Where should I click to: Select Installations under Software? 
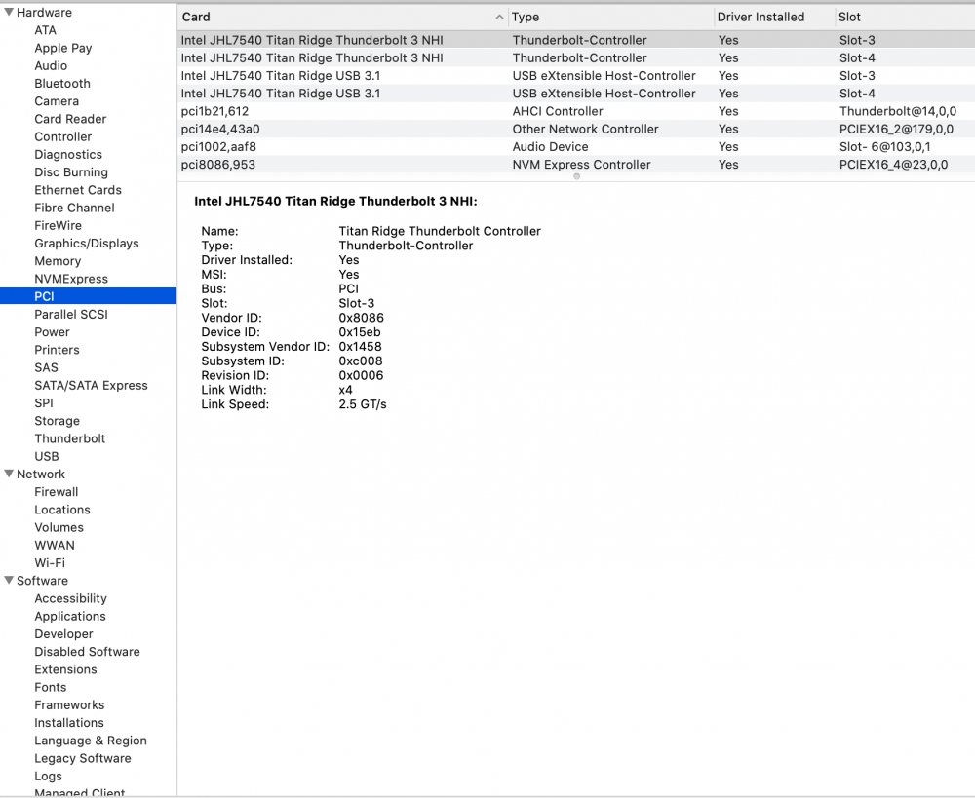[69, 722]
